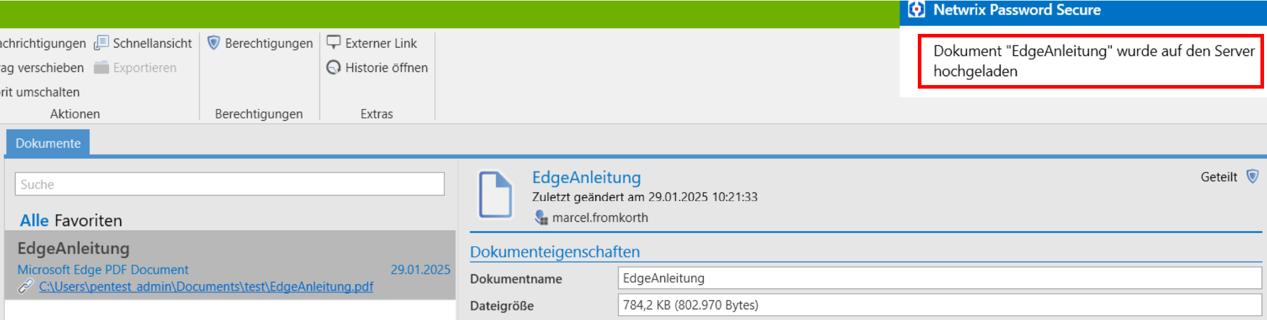Click the Geteilt shared status label

[x=1218, y=177]
